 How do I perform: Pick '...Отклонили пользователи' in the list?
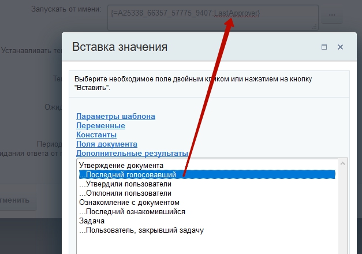tap(125, 193)
